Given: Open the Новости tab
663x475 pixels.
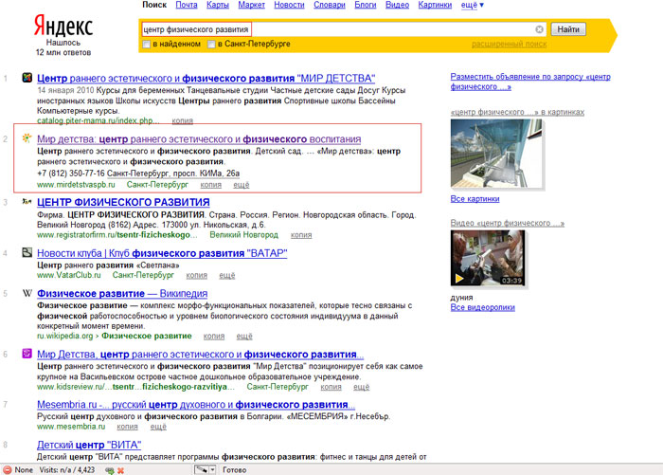Looking at the screenshot, I should [289, 5].
